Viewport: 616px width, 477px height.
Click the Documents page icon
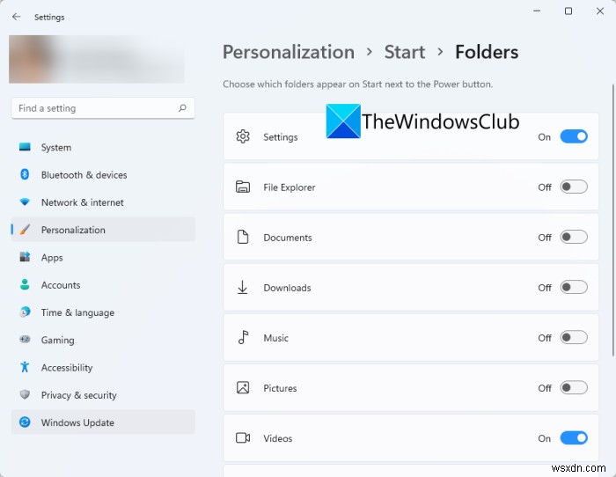243,237
